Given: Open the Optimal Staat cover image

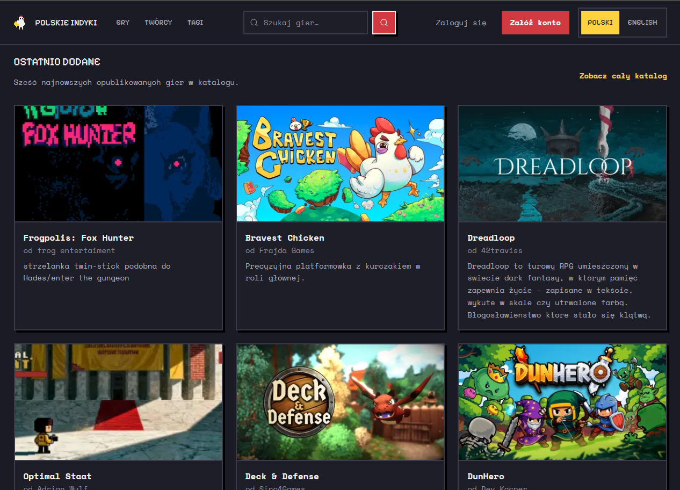Looking at the screenshot, I should (119, 402).
